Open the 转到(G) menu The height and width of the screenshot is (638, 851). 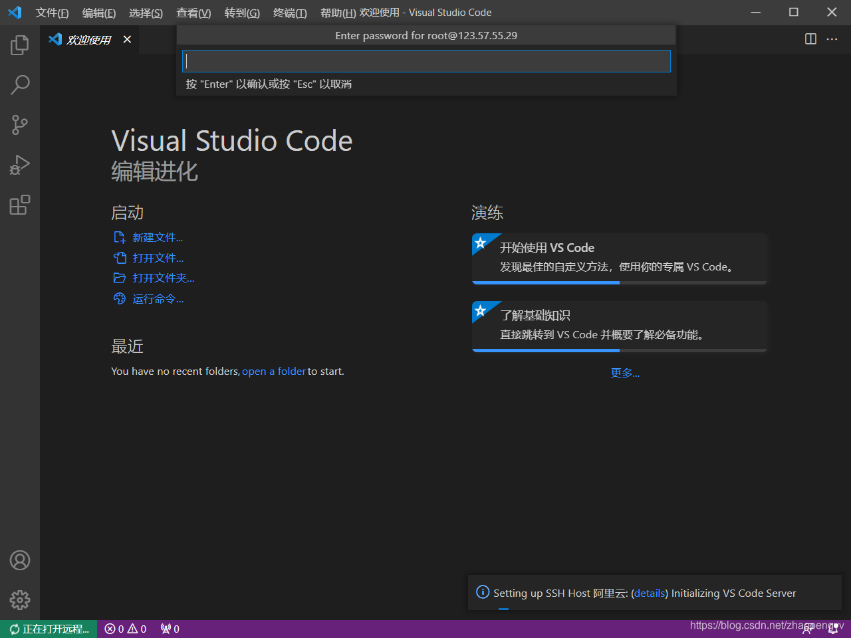[x=242, y=13]
